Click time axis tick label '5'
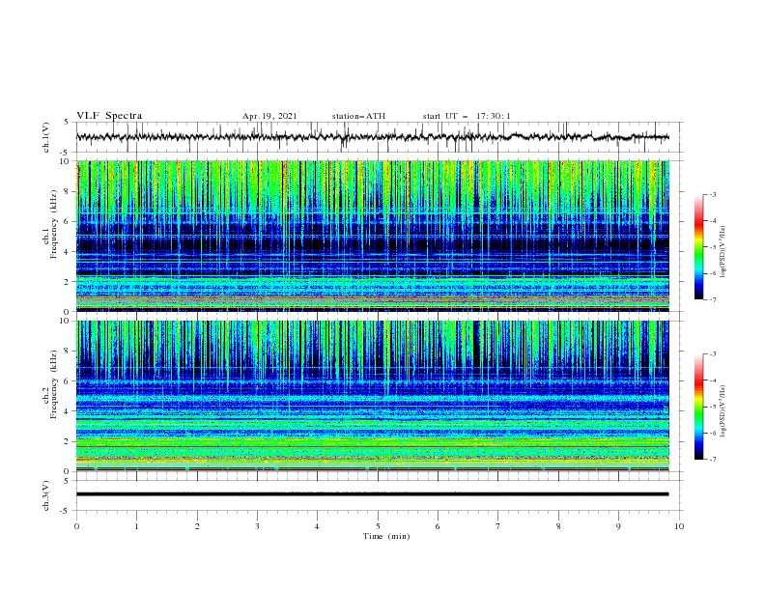Viewport: 765px width, 591px height. pos(378,526)
